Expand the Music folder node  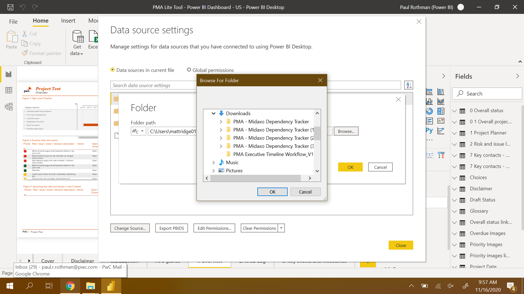(213, 163)
